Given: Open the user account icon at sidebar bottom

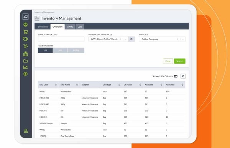Looking at the screenshot, I should (26, 131).
